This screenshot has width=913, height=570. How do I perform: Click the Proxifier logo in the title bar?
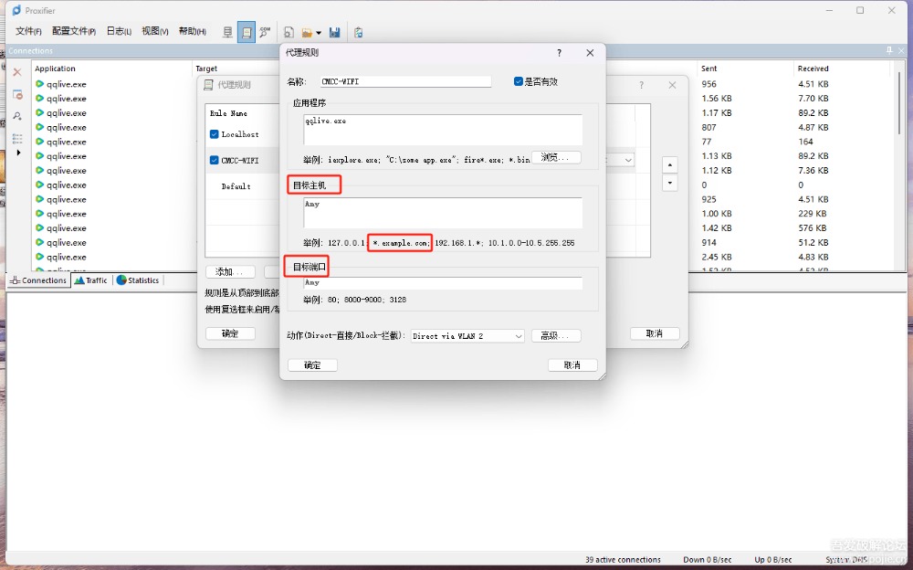(16, 10)
